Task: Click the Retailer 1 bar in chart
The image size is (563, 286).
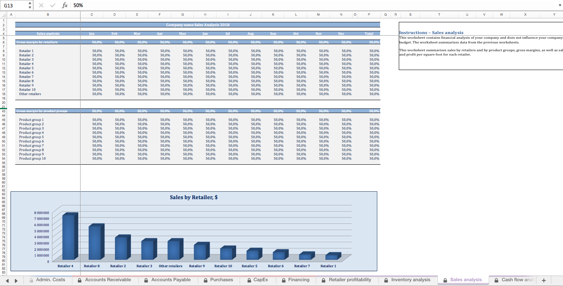Action: [333, 257]
